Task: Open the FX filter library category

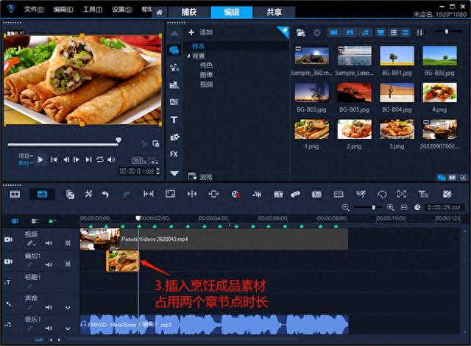Action: (x=174, y=154)
